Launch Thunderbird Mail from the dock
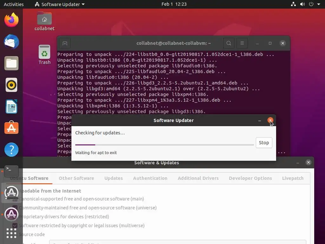325x244 pixels. click(x=11, y=42)
